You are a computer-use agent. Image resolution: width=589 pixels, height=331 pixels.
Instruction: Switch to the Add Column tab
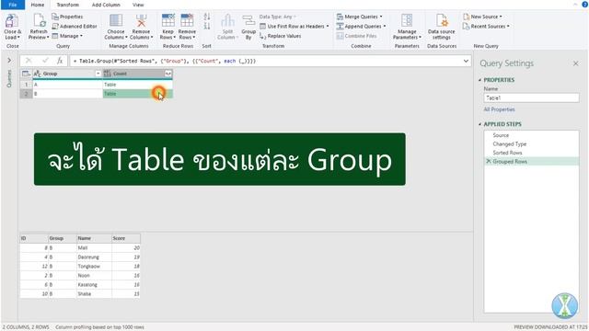pyautogui.click(x=106, y=5)
